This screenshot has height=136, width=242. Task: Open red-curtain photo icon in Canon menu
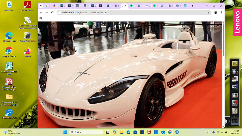[x=235, y=103]
